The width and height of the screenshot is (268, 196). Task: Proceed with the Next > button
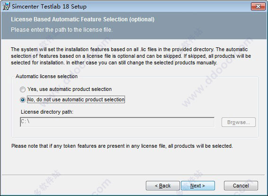click(198, 186)
